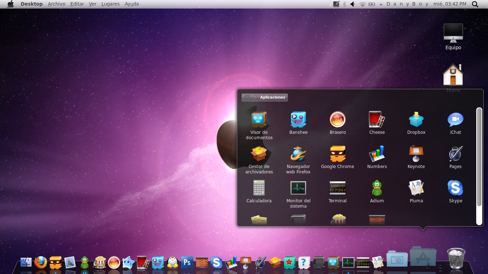Click the Pages ink pen icon in the dock

click(260, 263)
